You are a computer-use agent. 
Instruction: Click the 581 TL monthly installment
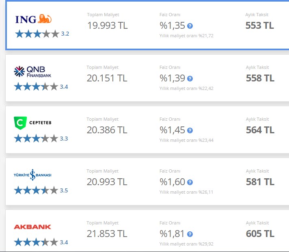click(260, 182)
